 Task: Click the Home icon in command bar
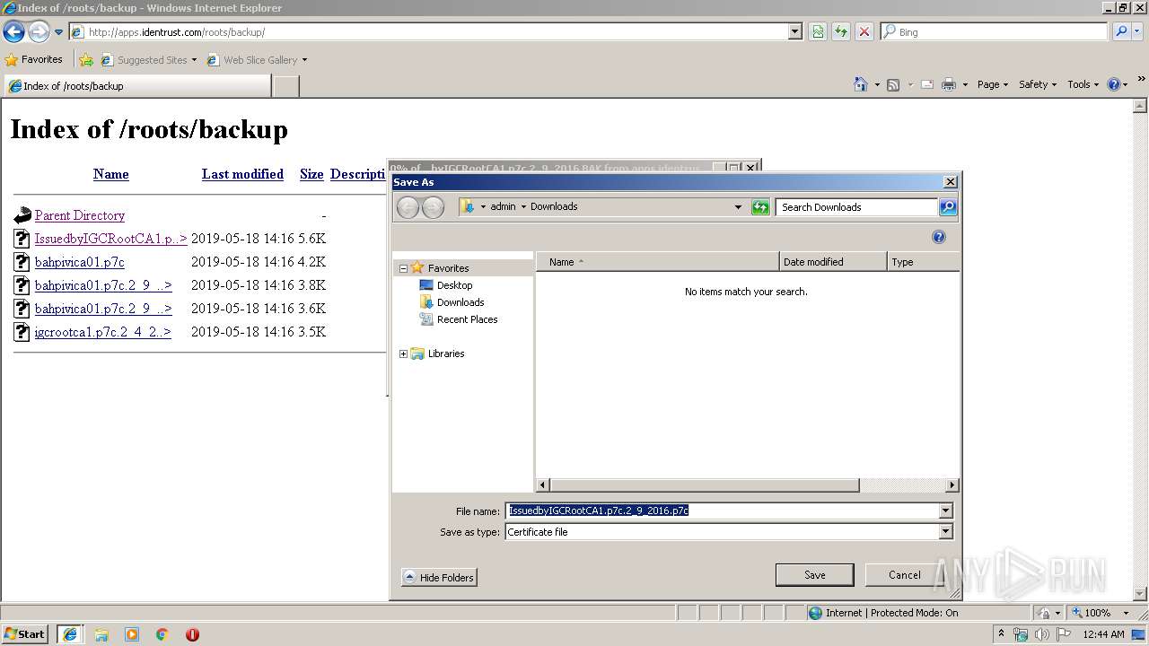click(861, 84)
